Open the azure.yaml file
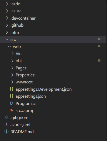The image size is (107, 141). 20,125
